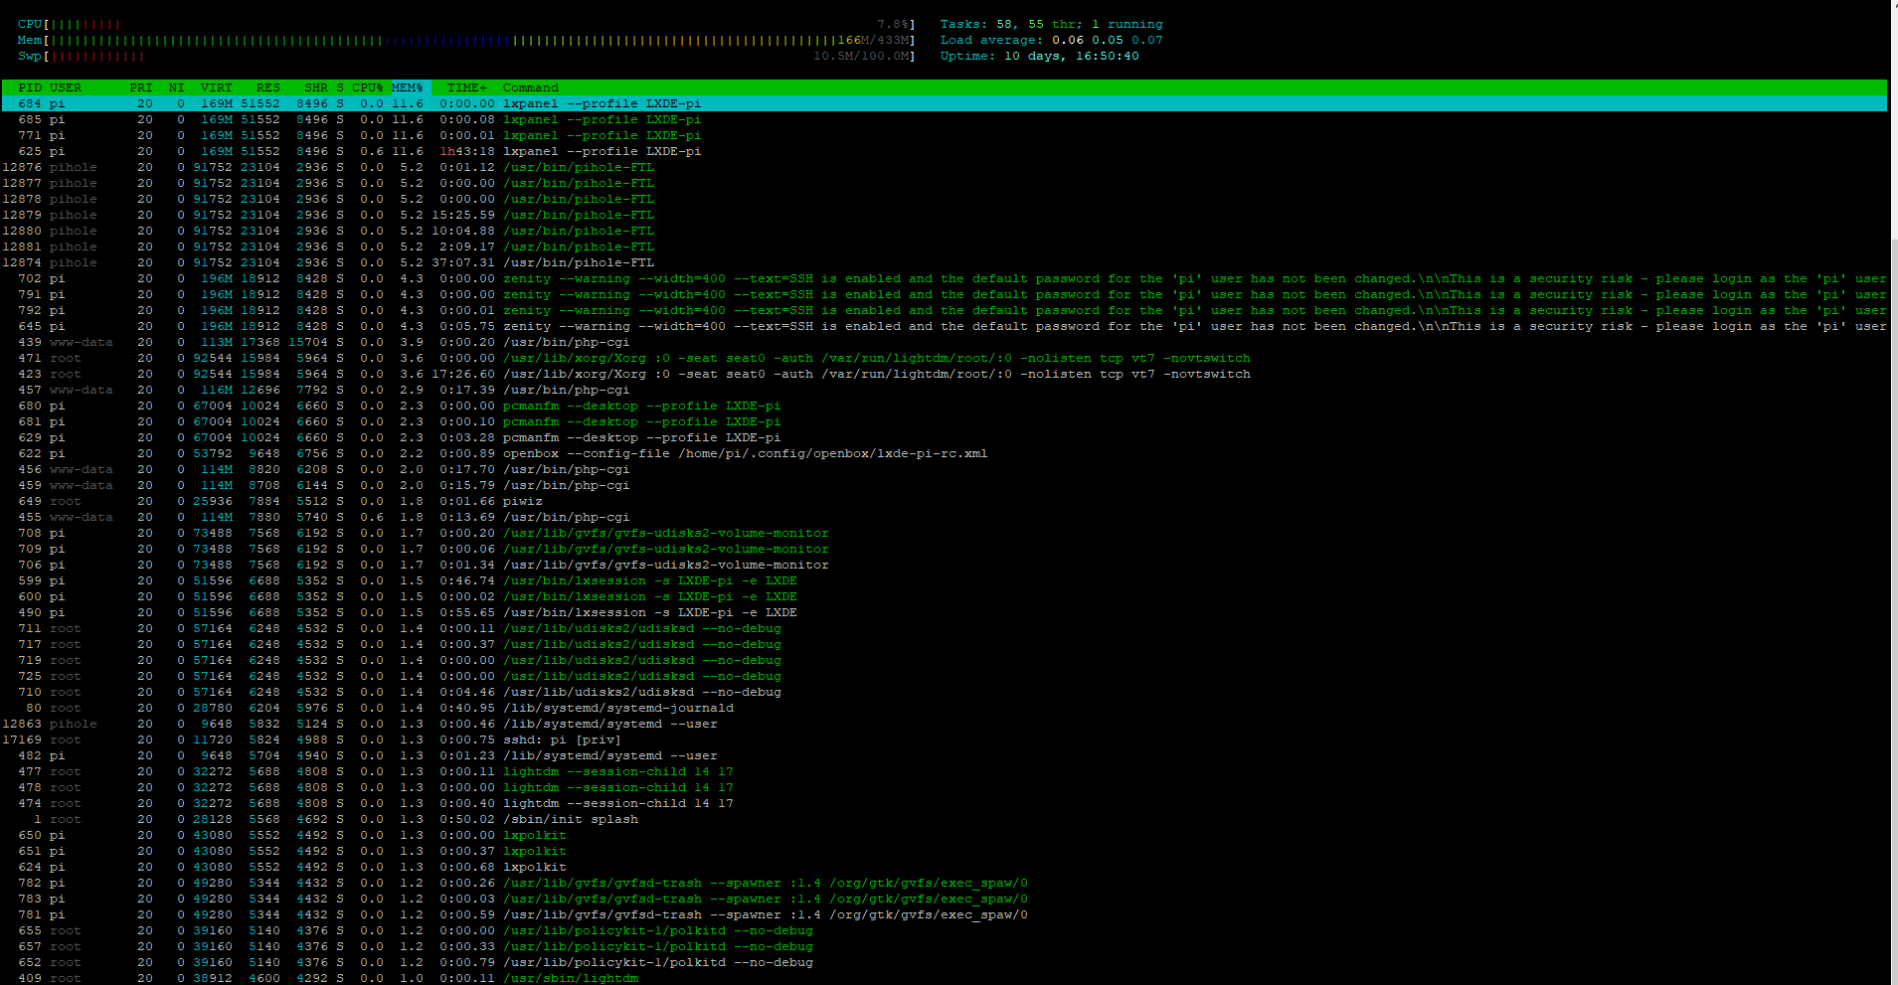Click the Command column header
The image size is (1898, 985).
point(531,87)
